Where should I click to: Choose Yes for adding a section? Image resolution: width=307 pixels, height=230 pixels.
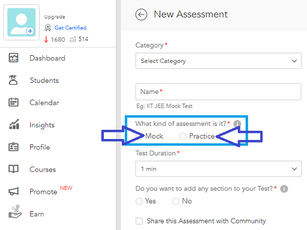pos(139,201)
